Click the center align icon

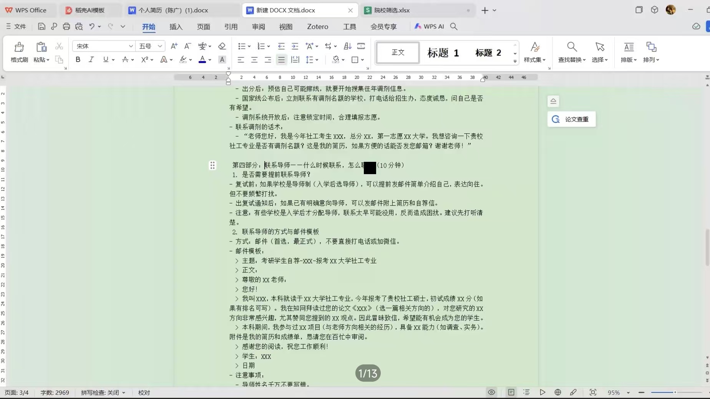point(254,60)
